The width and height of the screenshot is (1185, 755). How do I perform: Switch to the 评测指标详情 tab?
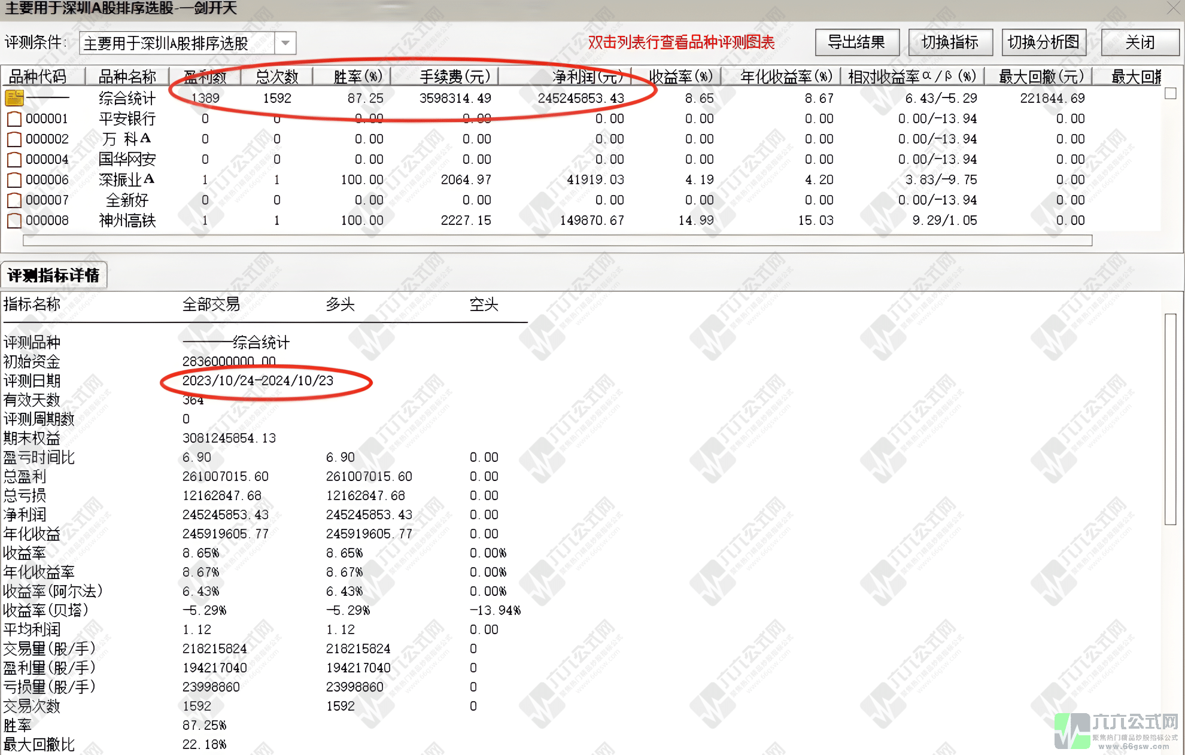[x=53, y=275]
